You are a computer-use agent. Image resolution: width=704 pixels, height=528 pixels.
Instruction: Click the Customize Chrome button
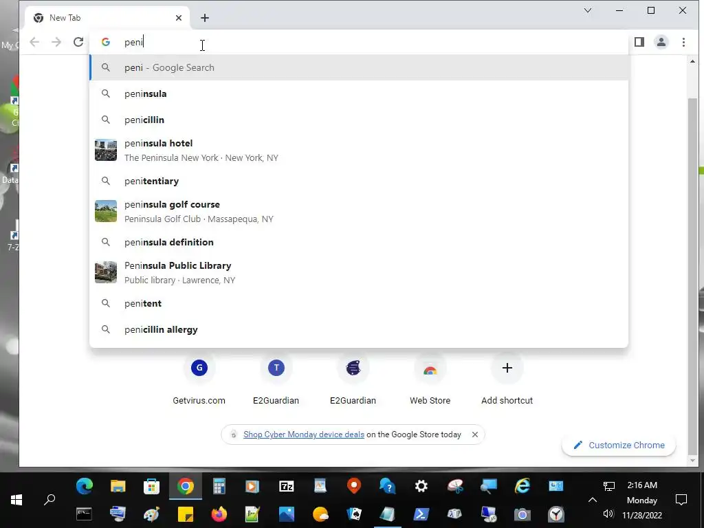619,445
